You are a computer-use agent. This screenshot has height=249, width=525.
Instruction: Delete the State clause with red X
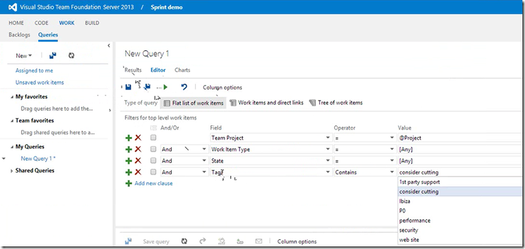click(138, 161)
